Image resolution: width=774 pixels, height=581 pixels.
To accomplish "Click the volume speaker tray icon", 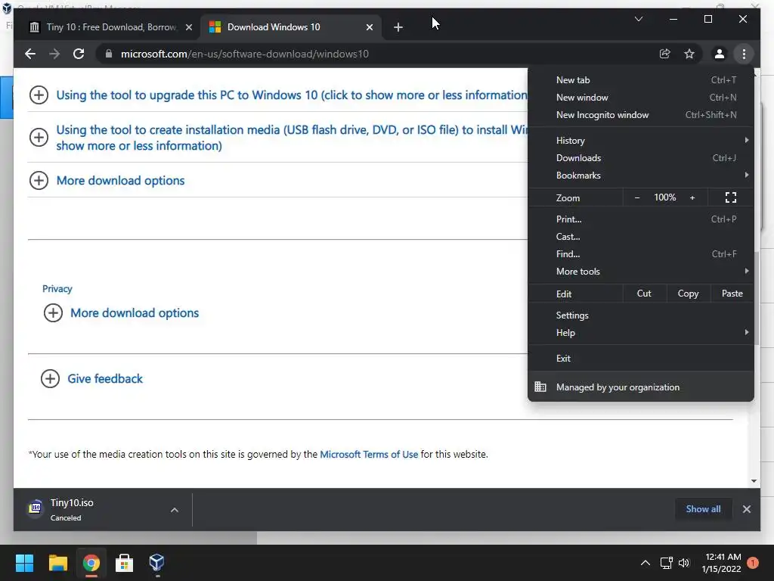I will 683,563.
